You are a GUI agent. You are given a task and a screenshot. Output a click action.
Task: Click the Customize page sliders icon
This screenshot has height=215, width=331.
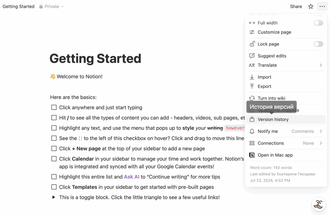(x=252, y=32)
